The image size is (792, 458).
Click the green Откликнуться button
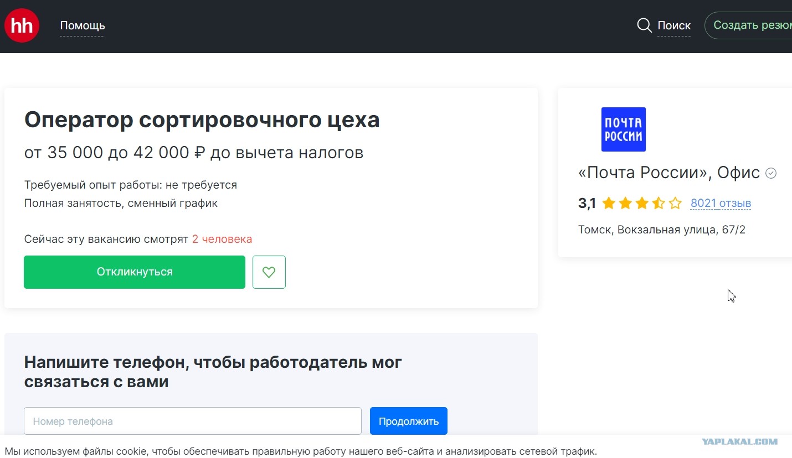(135, 272)
